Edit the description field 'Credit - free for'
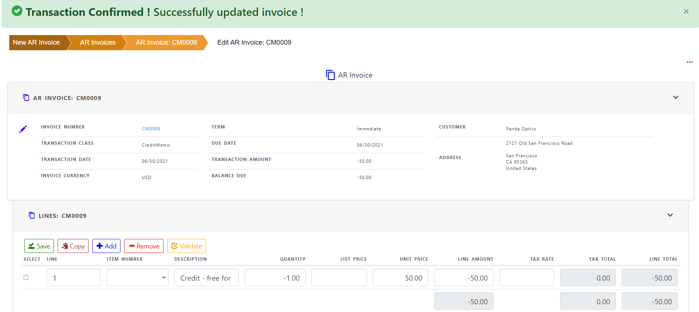 pyautogui.click(x=207, y=278)
